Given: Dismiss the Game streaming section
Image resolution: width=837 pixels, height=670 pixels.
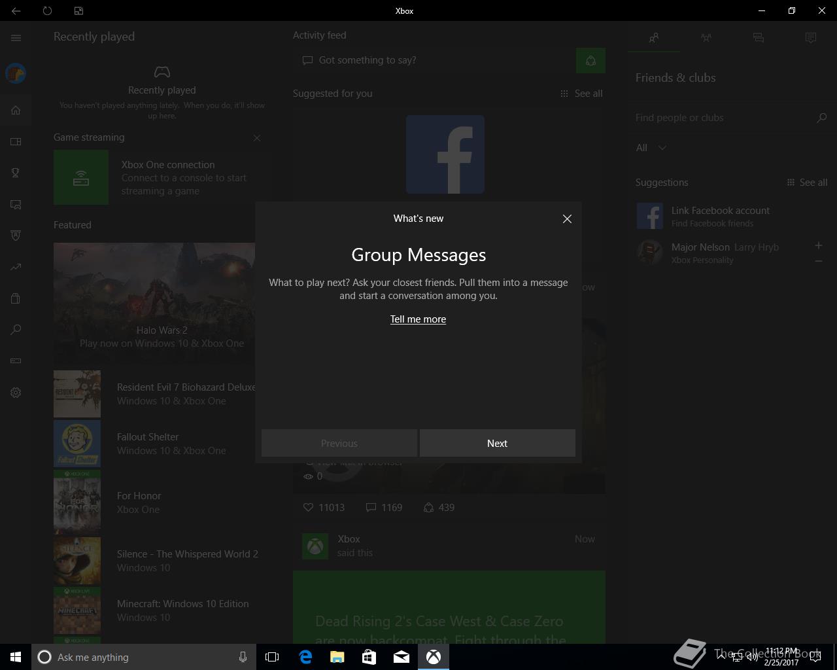Looking at the screenshot, I should [257, 138].
